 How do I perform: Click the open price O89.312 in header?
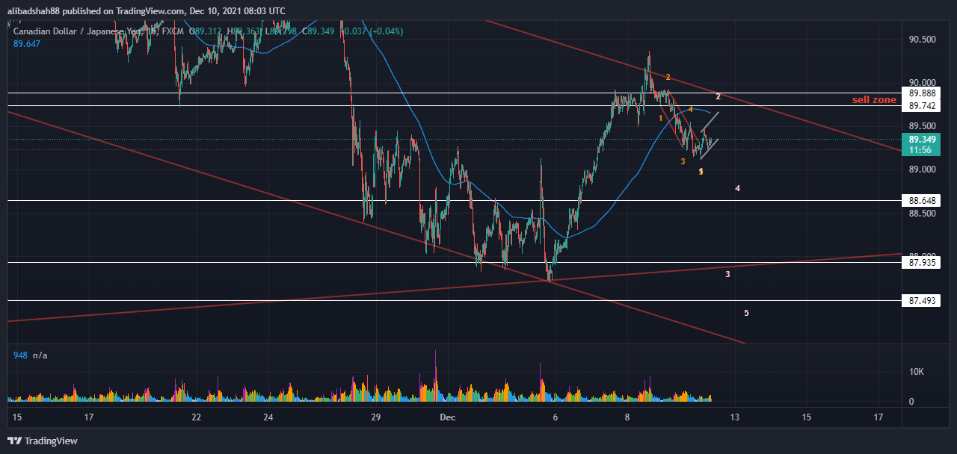pyautogui.click(x=205, y=31)
